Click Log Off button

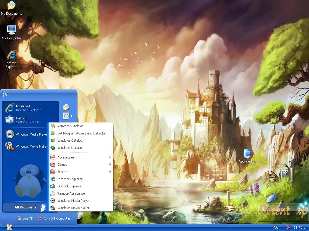[x=26, y=218]
